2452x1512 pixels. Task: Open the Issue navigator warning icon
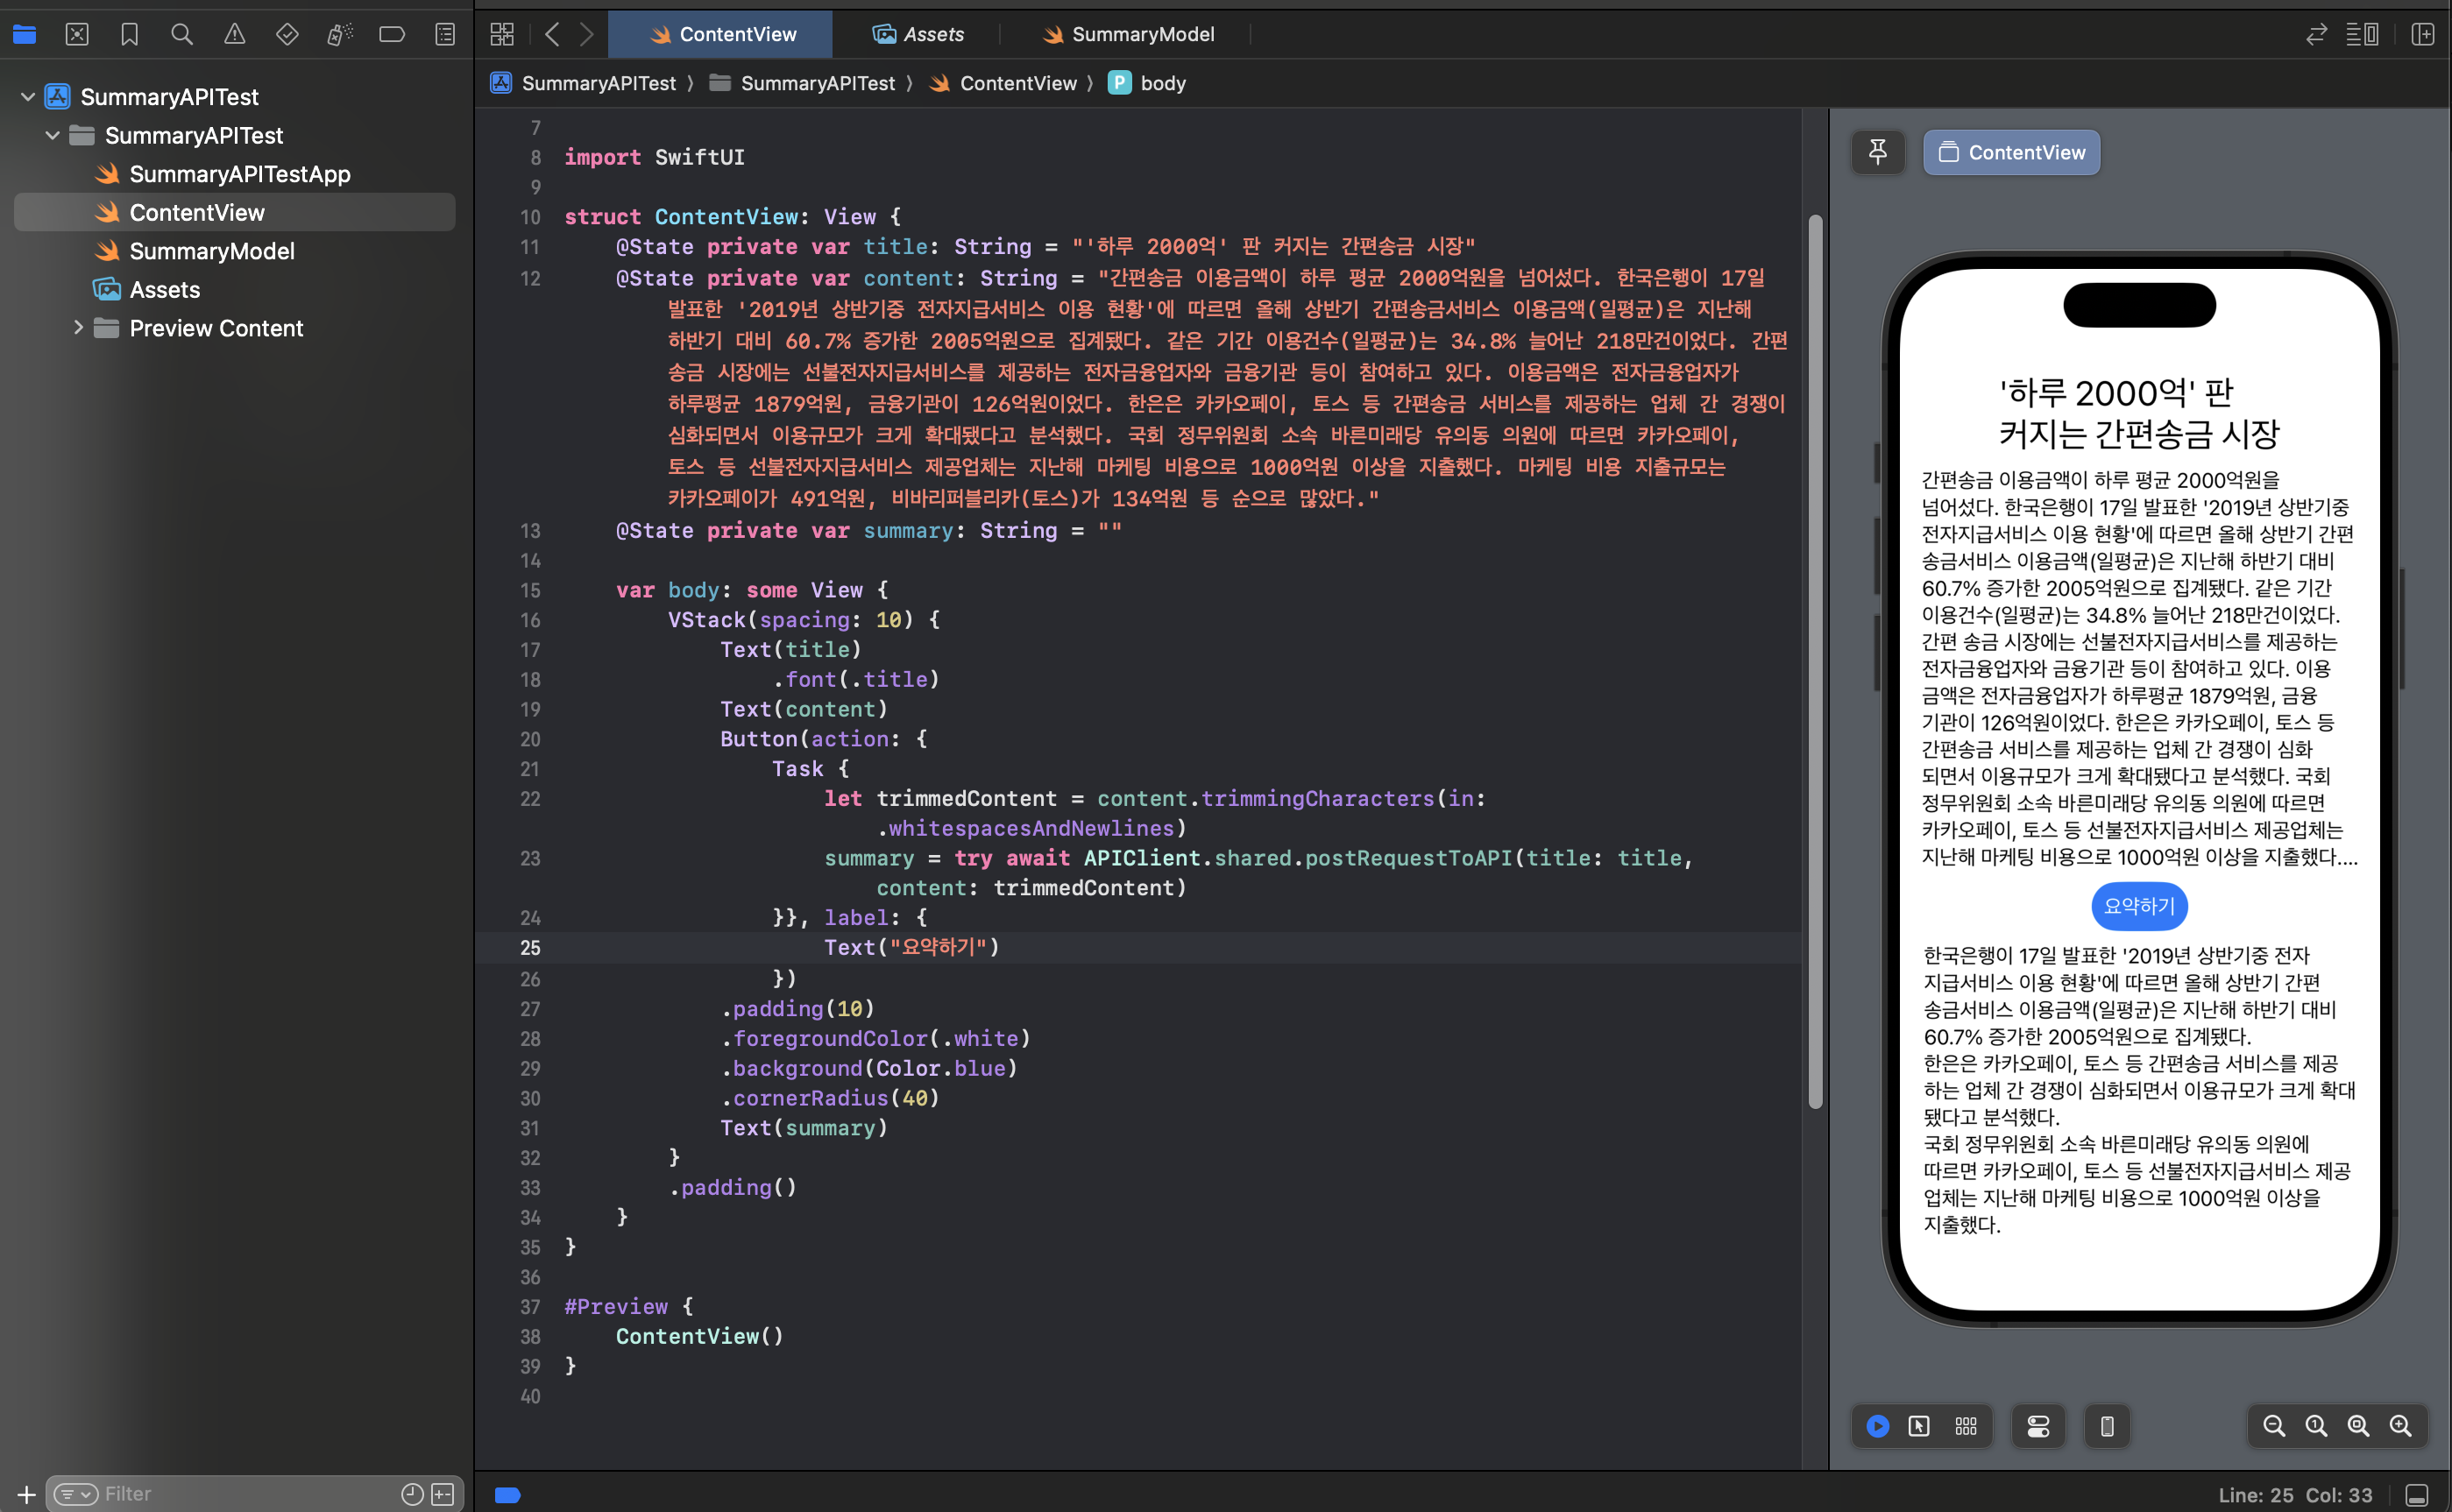234,34
